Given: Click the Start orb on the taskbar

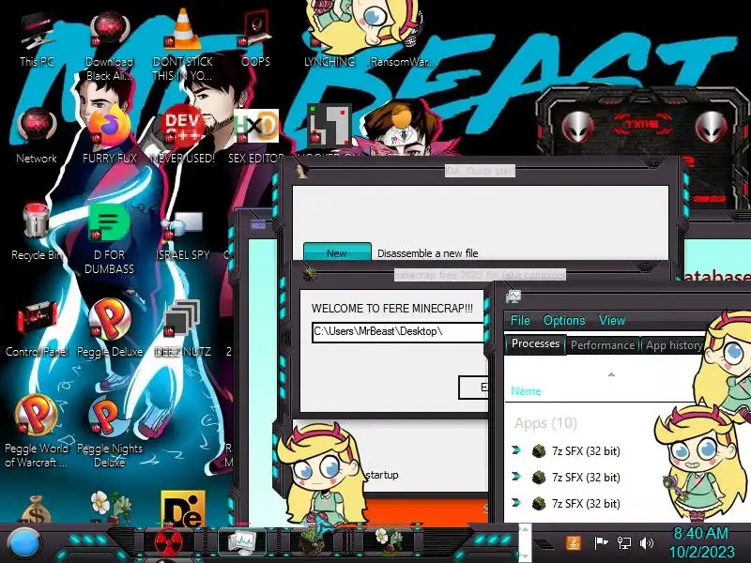Looking at the screenshot, I should [24, 544].
